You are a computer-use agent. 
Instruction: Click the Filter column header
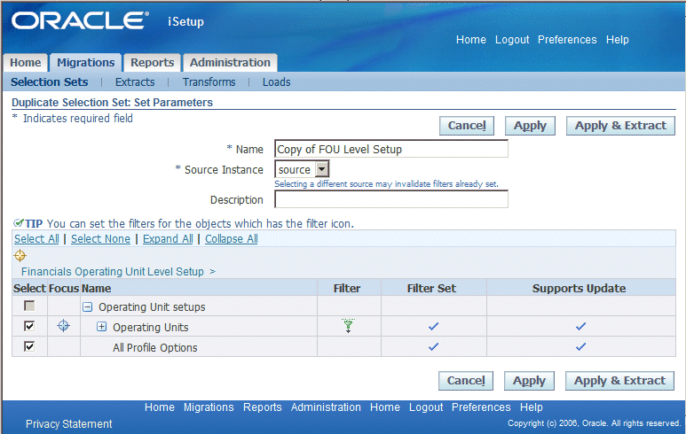[x=347, y=288]
